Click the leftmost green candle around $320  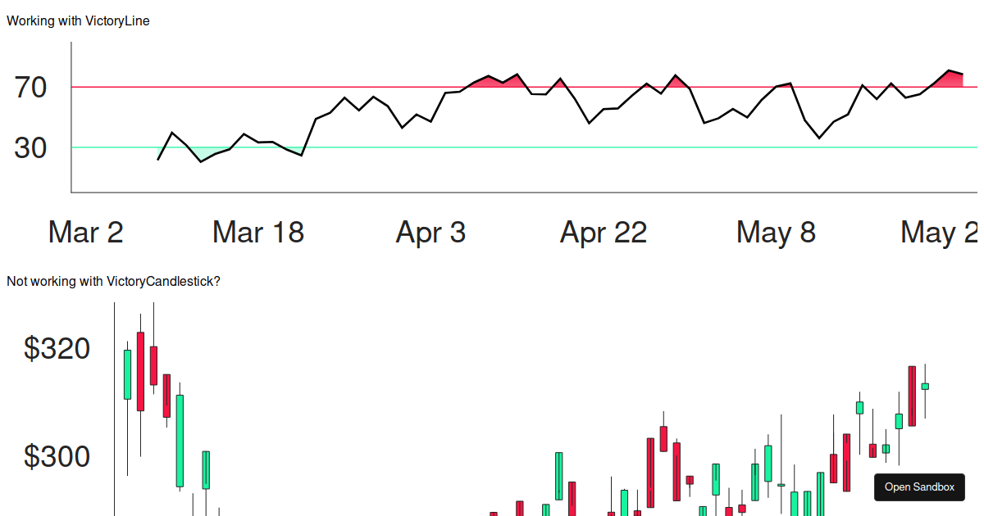pyautogui.click(x=125, y=373)
